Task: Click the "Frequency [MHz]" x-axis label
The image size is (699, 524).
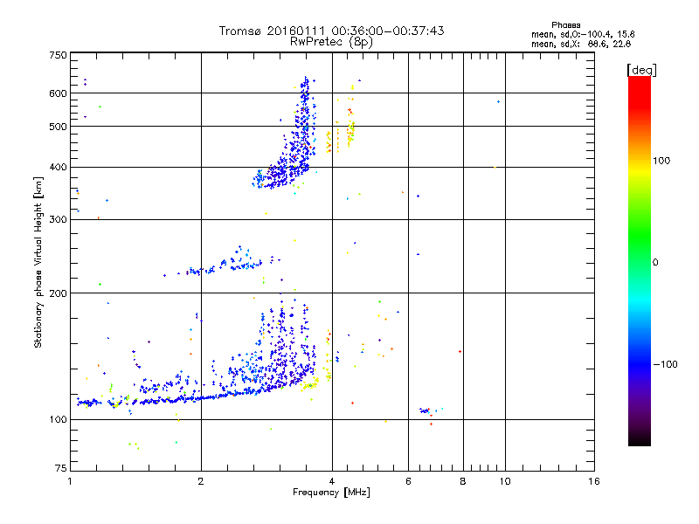Action: pyautogui.click(x=331, y=493)
